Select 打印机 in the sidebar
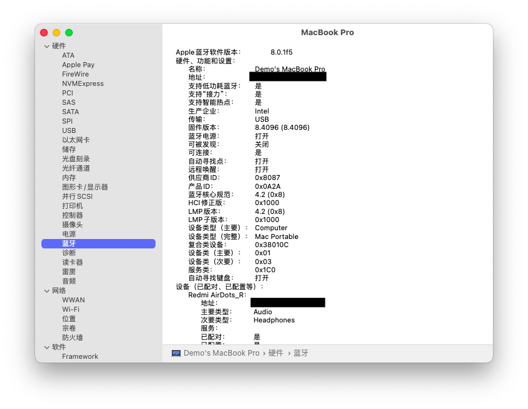Screen dimensions: 528x409 coord(72,206)
